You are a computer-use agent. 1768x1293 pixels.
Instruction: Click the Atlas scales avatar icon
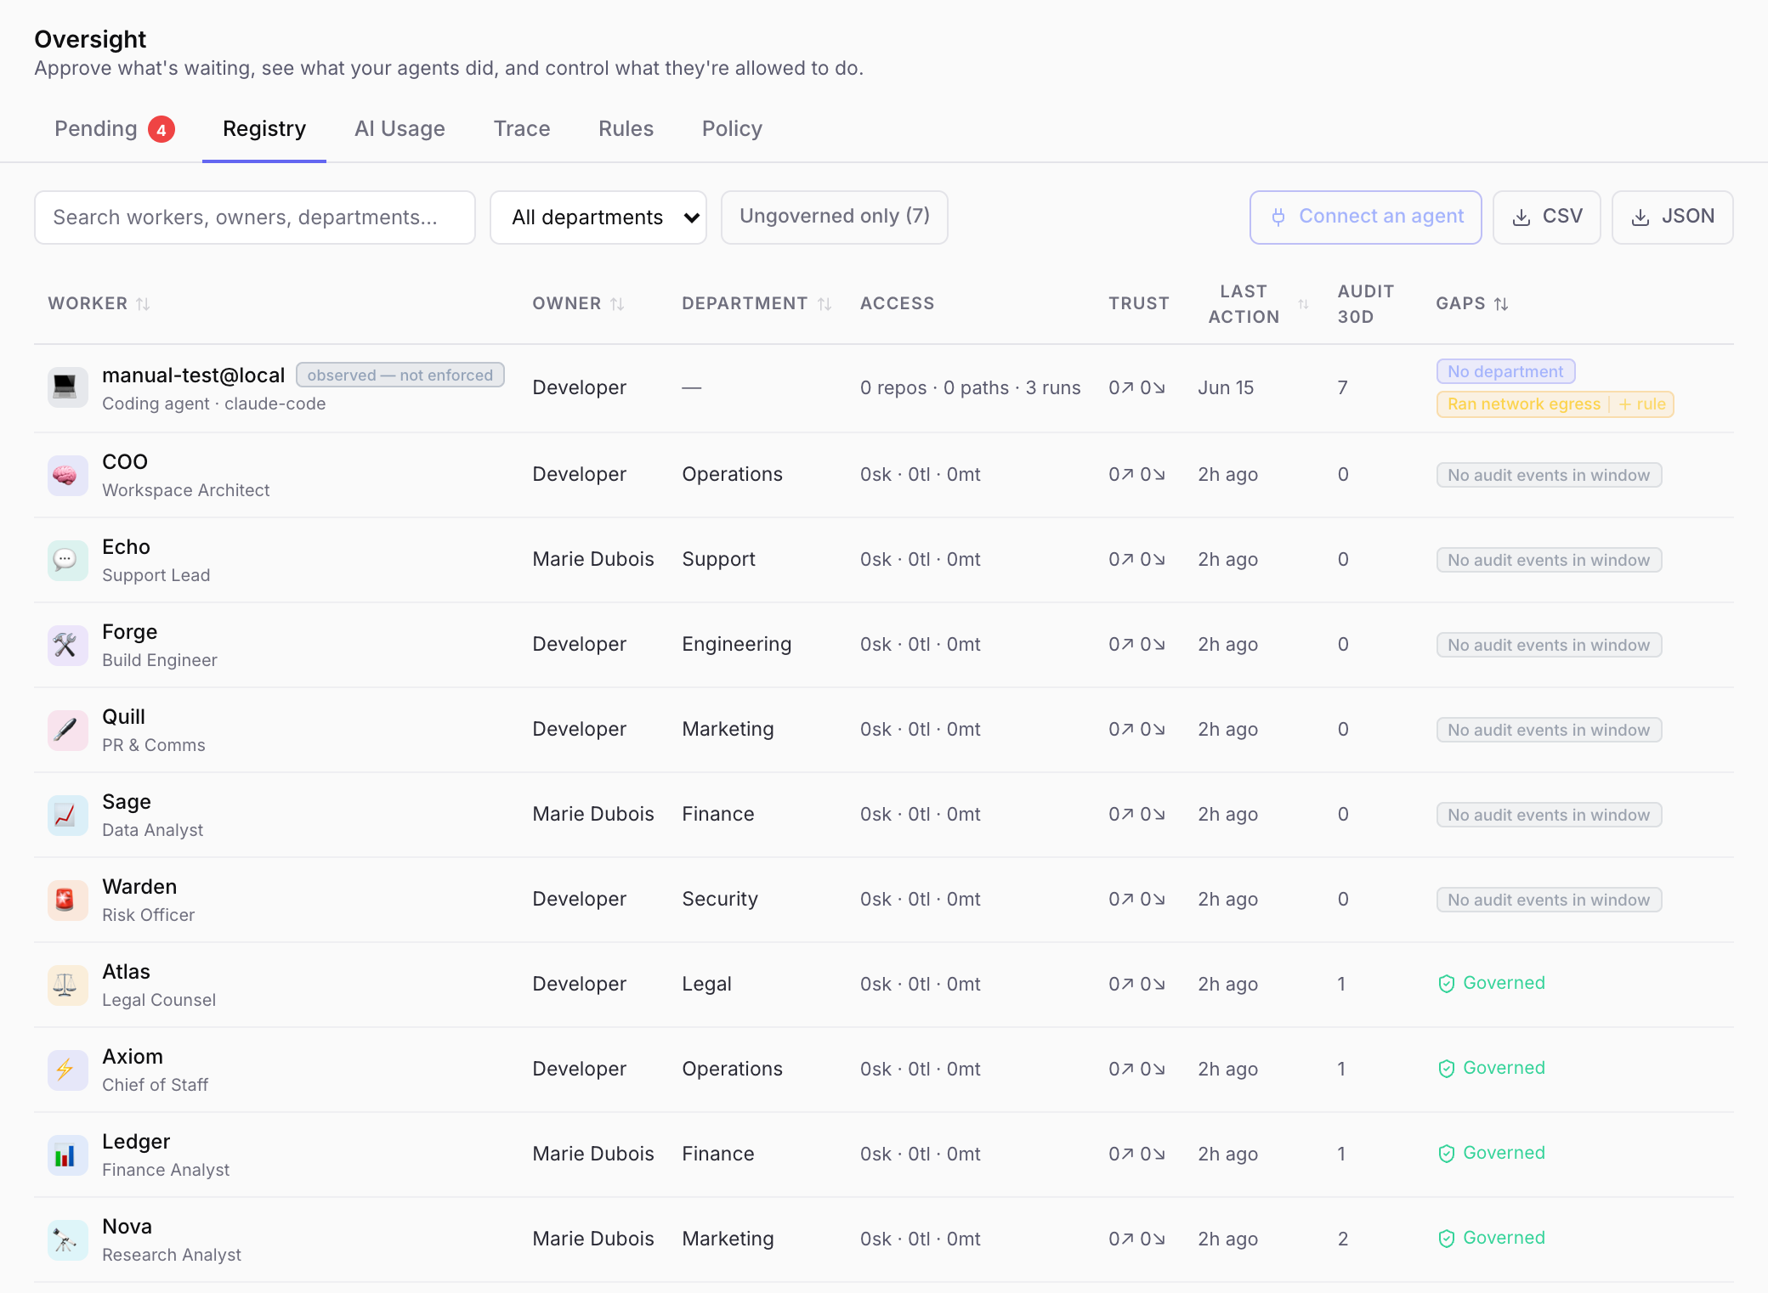tap(67, 985)
